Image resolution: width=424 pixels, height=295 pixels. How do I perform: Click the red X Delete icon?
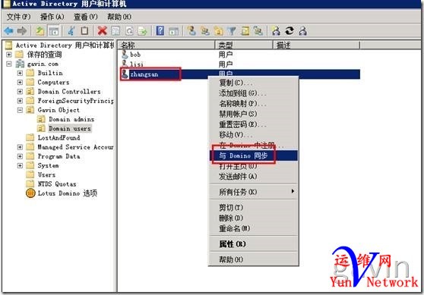103,31
